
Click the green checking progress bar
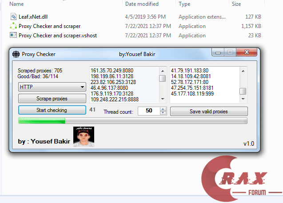point(133,121)
